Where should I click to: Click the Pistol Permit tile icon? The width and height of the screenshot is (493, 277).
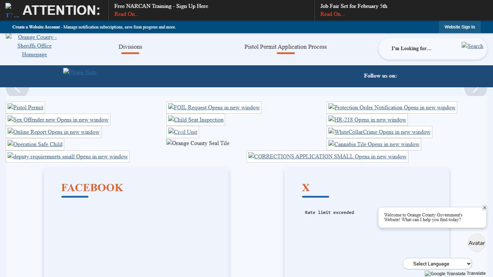click(26, 107)
